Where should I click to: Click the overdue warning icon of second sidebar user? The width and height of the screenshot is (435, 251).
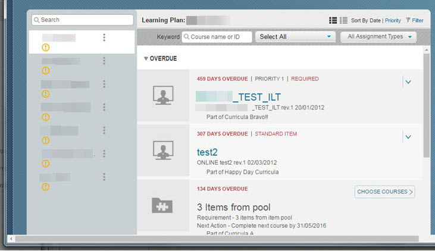[45, 71]
